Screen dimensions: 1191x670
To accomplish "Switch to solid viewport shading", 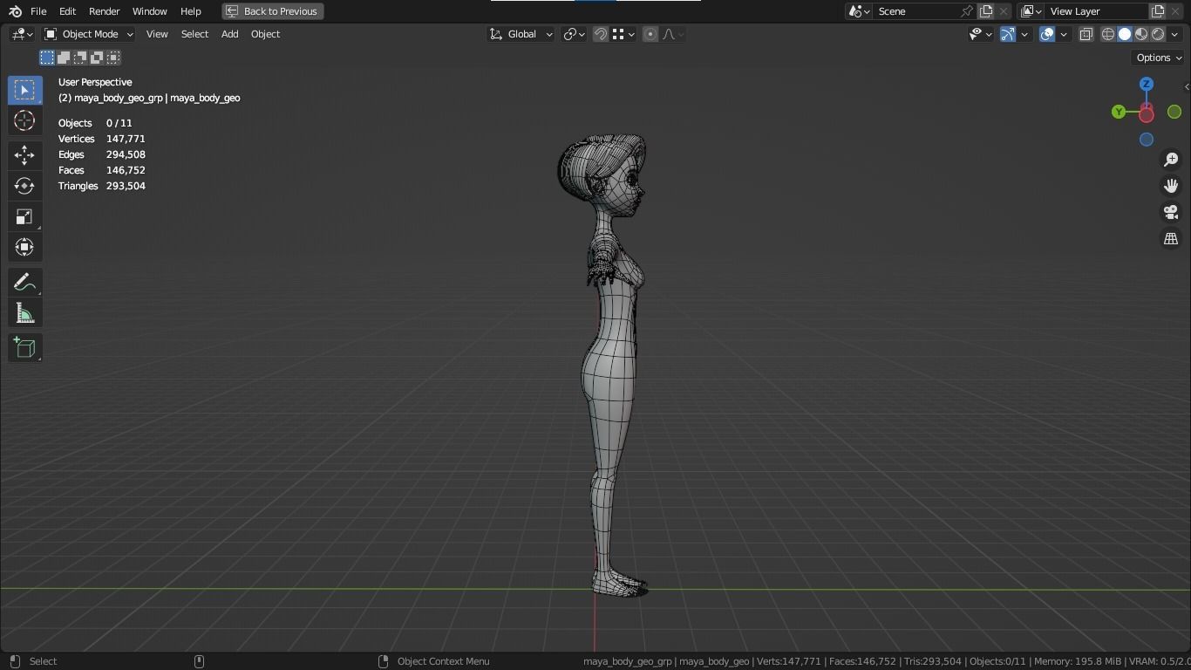I will click(x=1125, y=34).
